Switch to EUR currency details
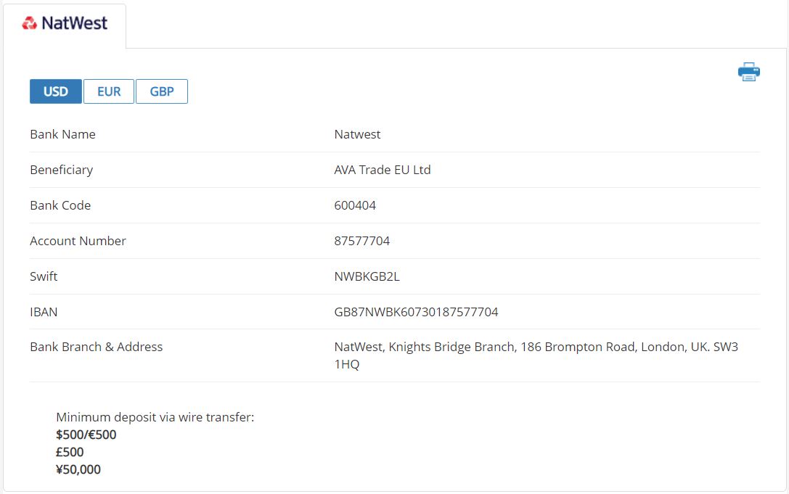Viewport: 789px width, 494px height. pyautogui.click(x=109, y=91)
